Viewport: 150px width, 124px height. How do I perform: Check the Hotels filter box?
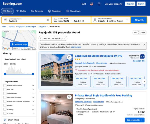pos(5,105)
